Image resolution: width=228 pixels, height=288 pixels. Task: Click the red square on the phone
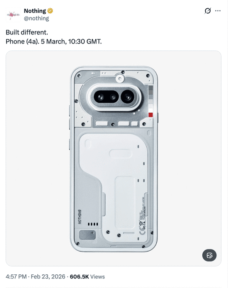coord(150,115)
